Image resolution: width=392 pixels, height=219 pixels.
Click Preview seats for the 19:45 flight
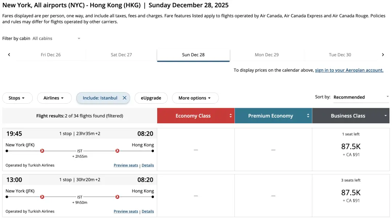[x=126, y=165]
